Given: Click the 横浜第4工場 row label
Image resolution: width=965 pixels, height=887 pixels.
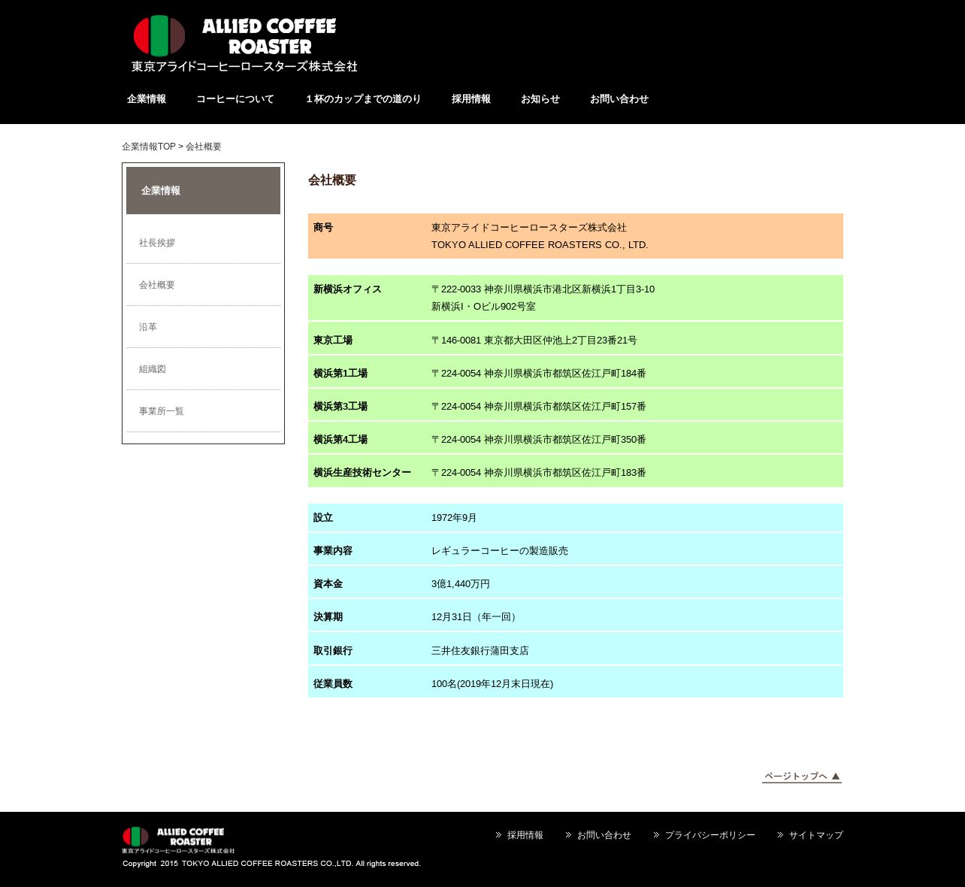Looking at the screenshot, I should 340,440.
